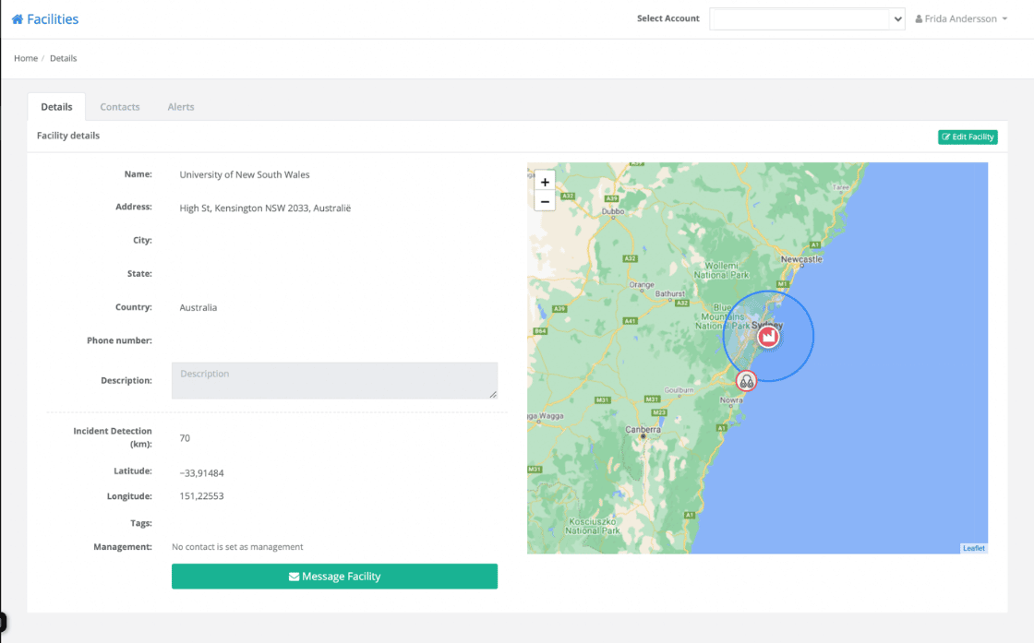Click the Facilities home icon
The width and height of the screenshot is (1034, 643).
(x=18, y=19)
